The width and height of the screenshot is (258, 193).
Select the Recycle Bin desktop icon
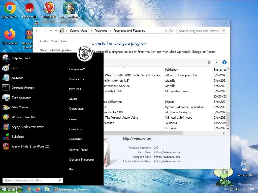[x=245, y=169]
